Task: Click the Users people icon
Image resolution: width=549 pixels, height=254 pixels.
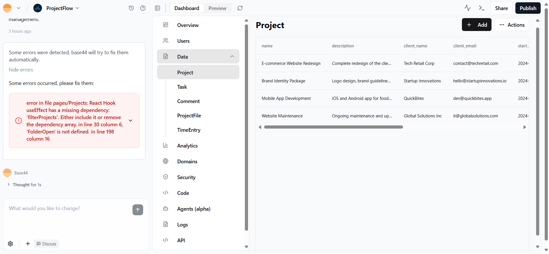Action: (166, 40)
